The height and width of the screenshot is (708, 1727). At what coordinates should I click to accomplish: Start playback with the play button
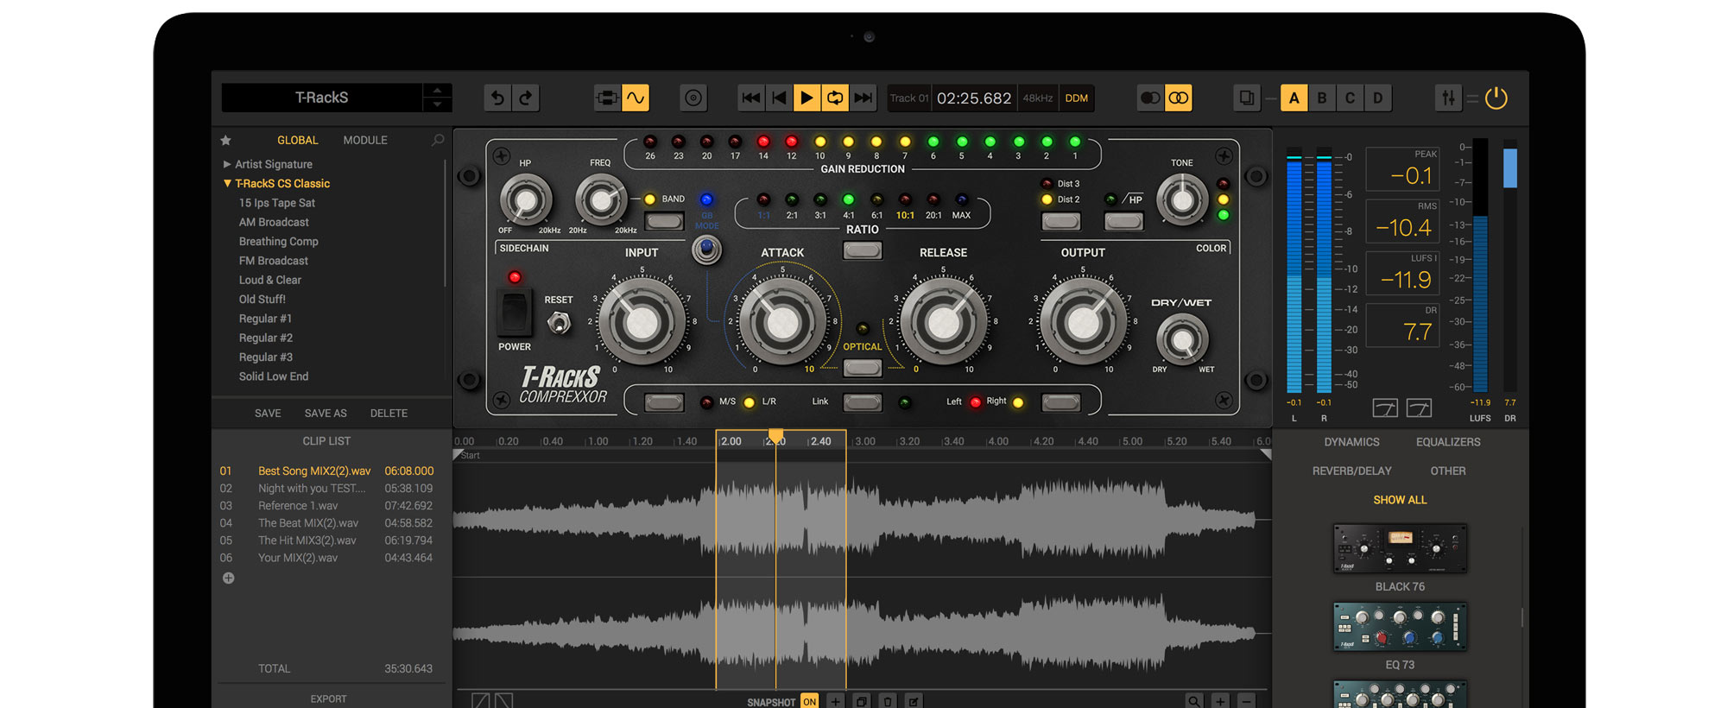[807, 98]
